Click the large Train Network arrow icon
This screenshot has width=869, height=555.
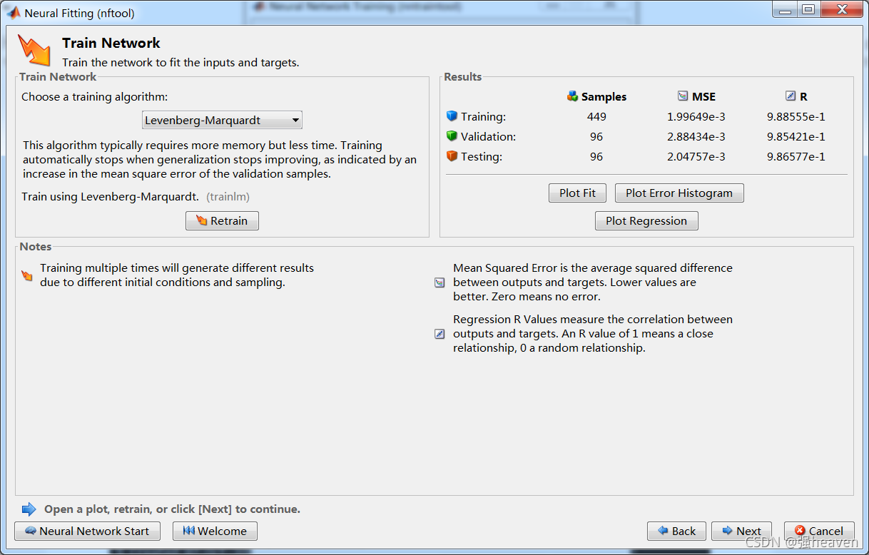(34, 51)
